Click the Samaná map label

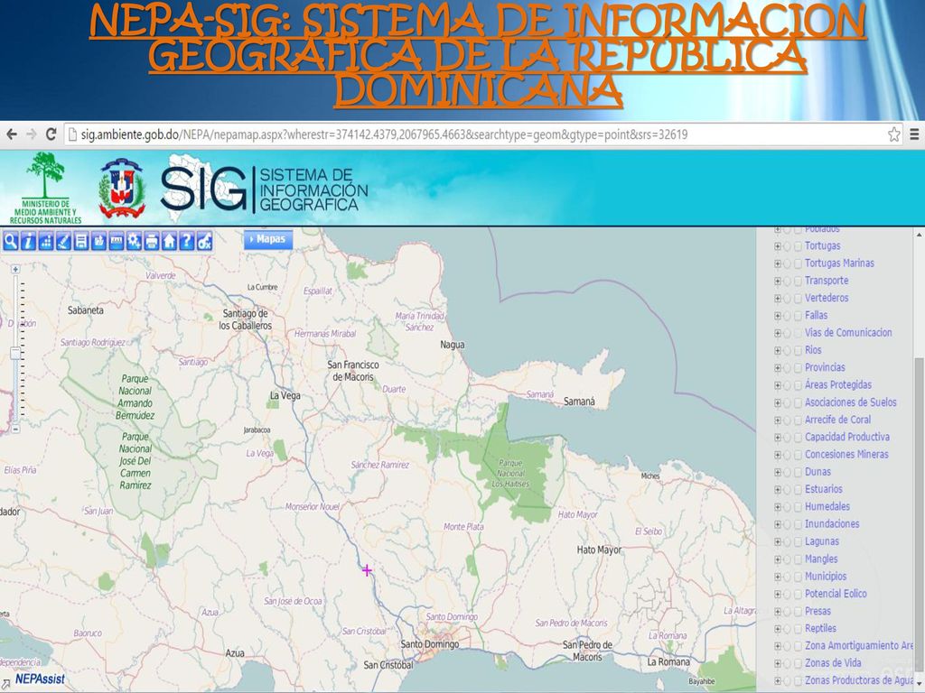(579, 402)
